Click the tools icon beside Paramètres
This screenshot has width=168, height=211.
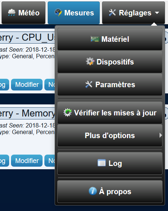(89, 84)
